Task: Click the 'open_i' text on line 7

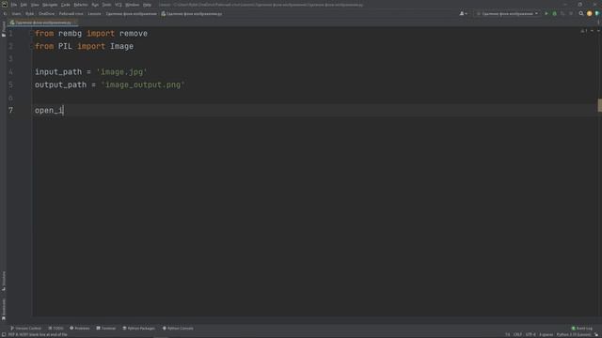Action: click(49, 111)
